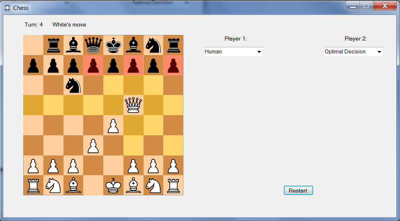400x221 pixels.
Task: Select the black bishop on f8
Action: click(133, 45)
